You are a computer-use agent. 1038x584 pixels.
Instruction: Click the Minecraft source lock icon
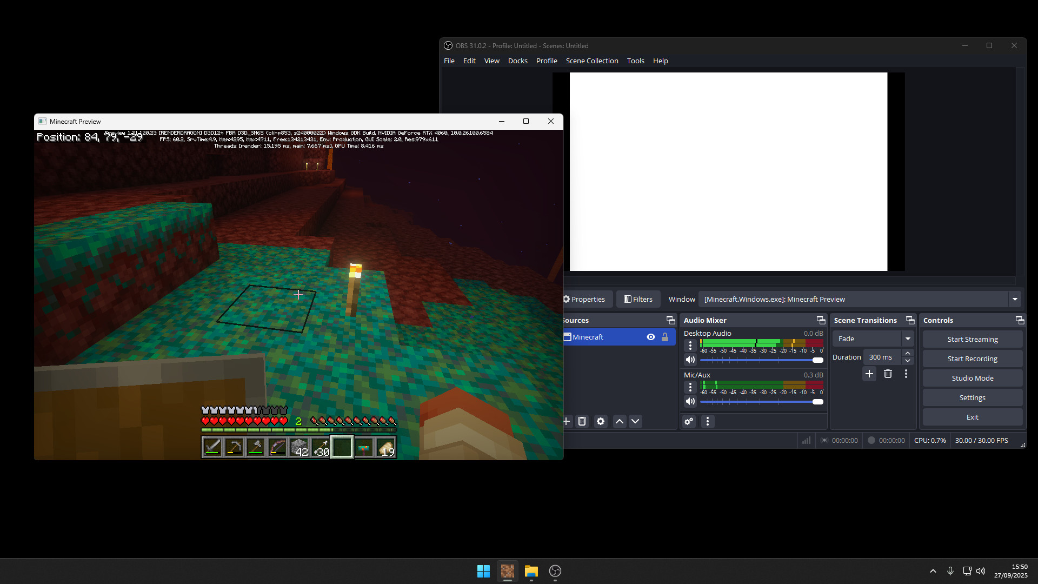pyautogui.click(x=665, y=337)
